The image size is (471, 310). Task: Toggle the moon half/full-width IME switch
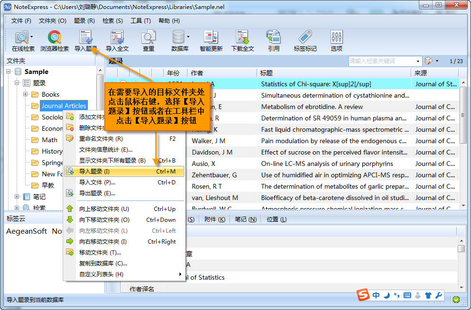[x=387, y=295]
